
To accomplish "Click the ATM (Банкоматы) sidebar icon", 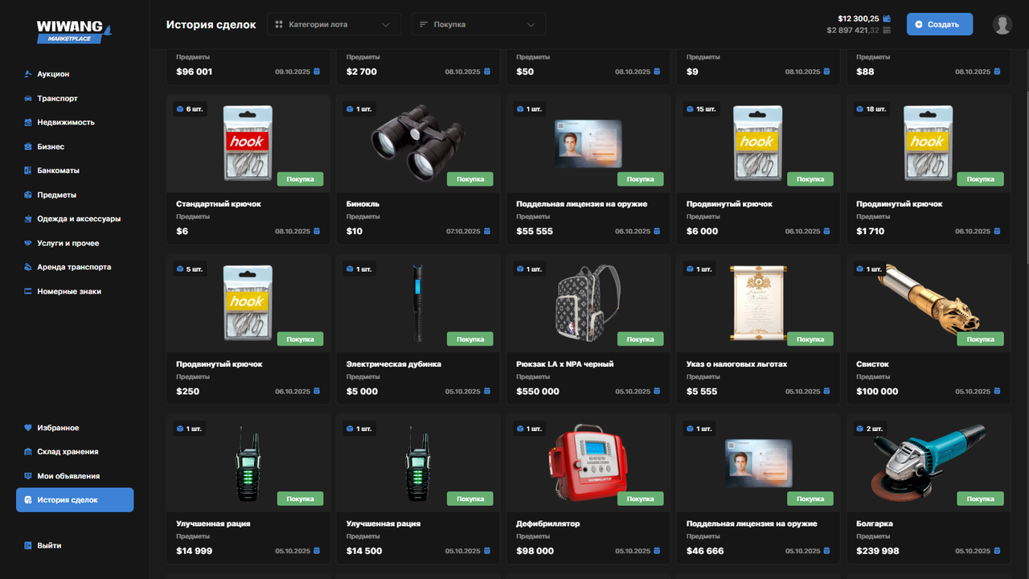I will 28,170.
